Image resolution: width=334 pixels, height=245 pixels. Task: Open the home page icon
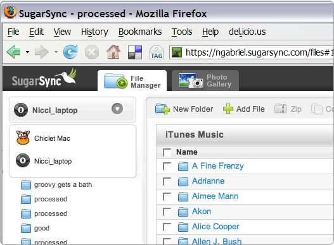[113, 52]
